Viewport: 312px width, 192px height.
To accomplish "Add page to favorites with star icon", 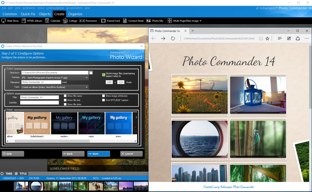I will (267, 38).
